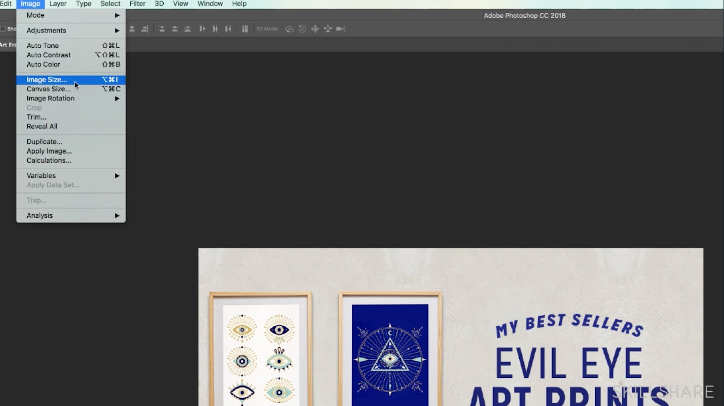Click Distribute right edges icon
The height and width of the screenshot is (406, 724).
coord(228,29)
